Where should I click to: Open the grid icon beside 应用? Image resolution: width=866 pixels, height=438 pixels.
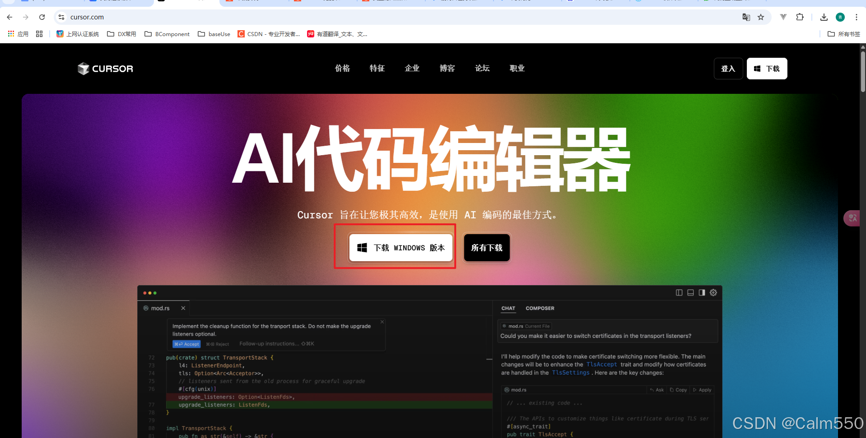click(39, 34)
